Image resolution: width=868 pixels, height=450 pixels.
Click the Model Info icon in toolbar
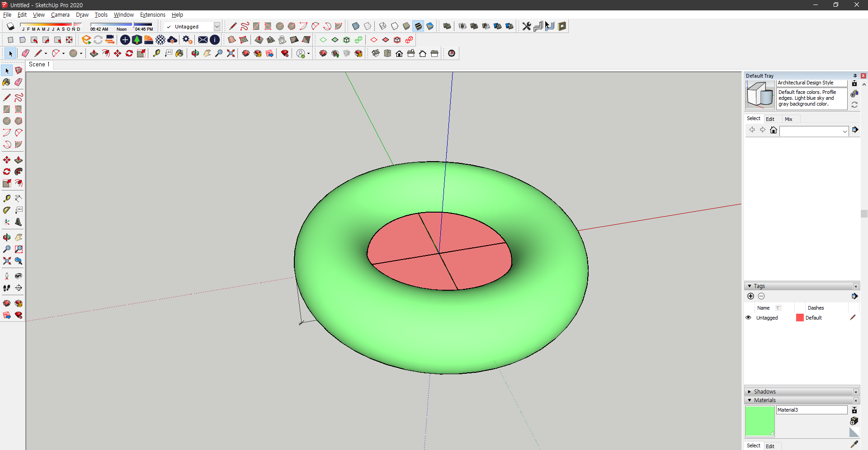(215, 40)
